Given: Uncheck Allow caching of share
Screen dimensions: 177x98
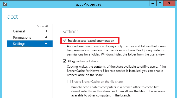Looking at the screenshot, I should point(65,61).
